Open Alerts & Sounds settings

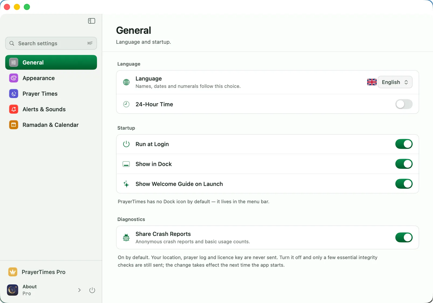[x=51, y=109]
